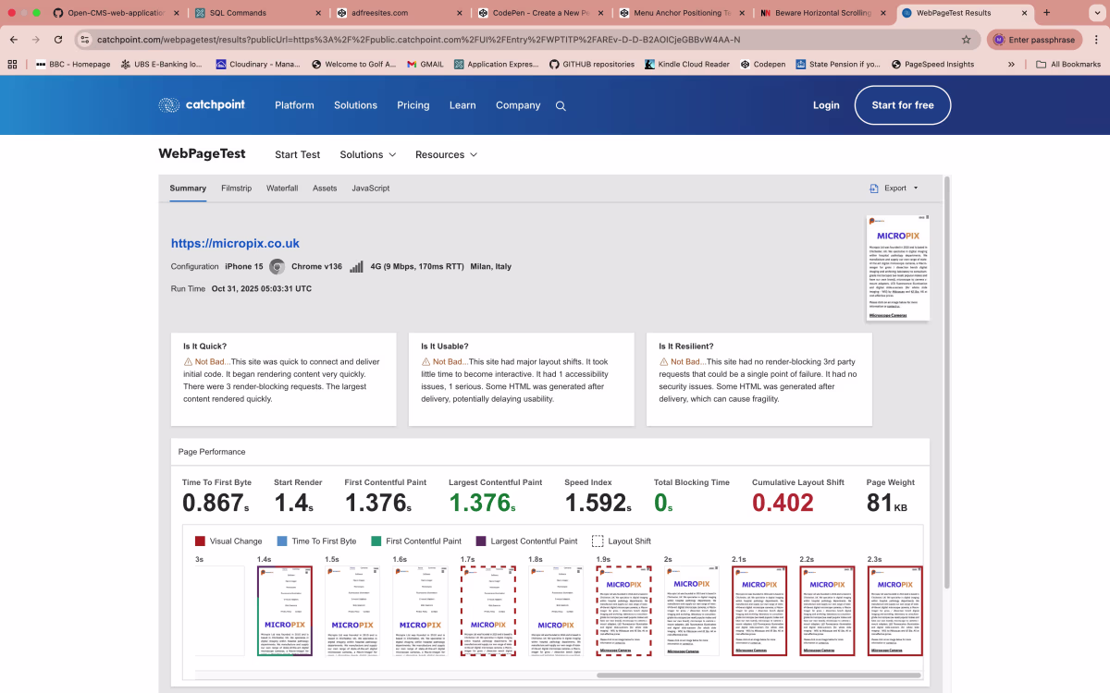Viewport: 1110px width, 693px height.
Task: Toggle the Visual Change filmstrip legend swatch
Action: (202, 541)
